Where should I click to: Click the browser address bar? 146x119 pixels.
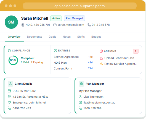[80, 6]
